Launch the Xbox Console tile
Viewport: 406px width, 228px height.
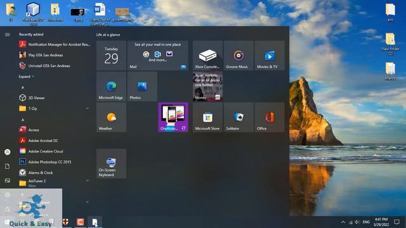pyautogui.click(x=207, y=56)
